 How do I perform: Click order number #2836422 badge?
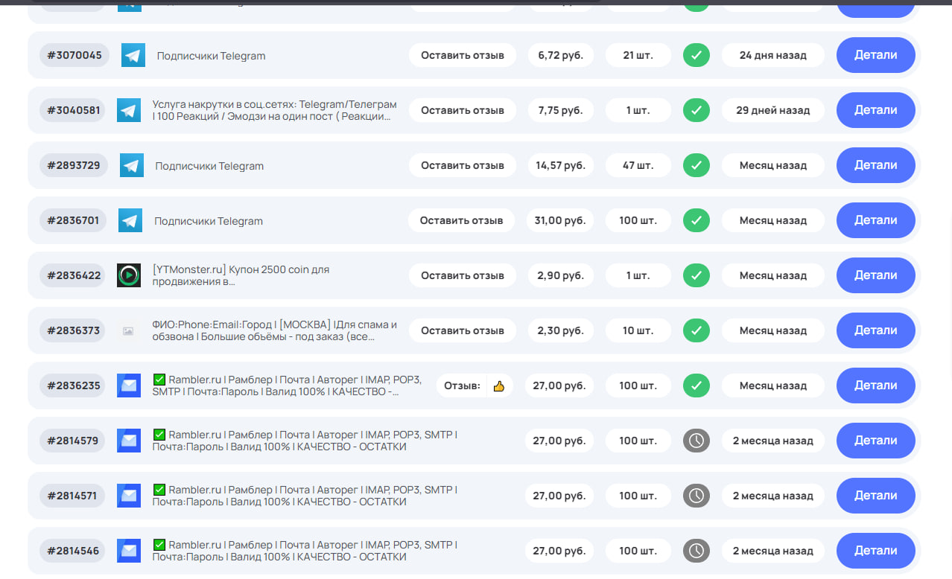(x=74, y=275)
